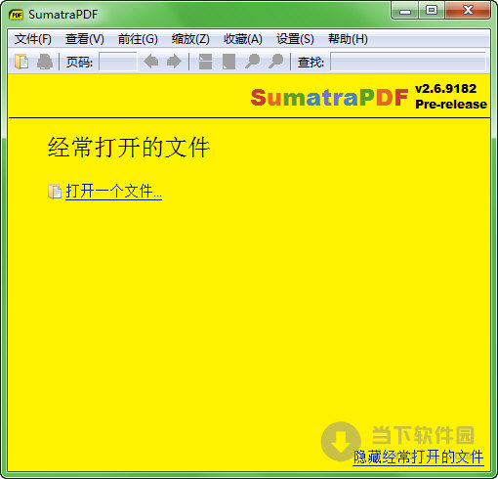Select single page (fit page) icon
Image resolution: width=498 pixels, height=479 pixels.
click(228, 62)
